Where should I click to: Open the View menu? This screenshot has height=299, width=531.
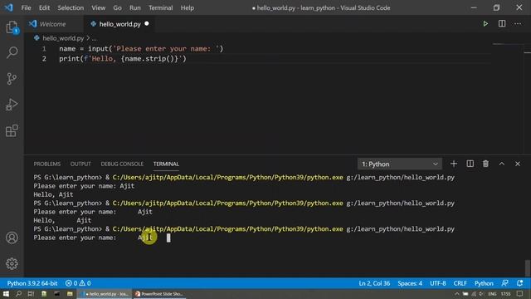98,7
